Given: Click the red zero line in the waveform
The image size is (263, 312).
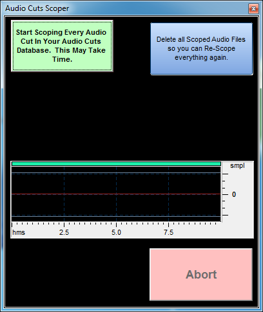Looking at the screenshot, I should [x=116, y=194].
